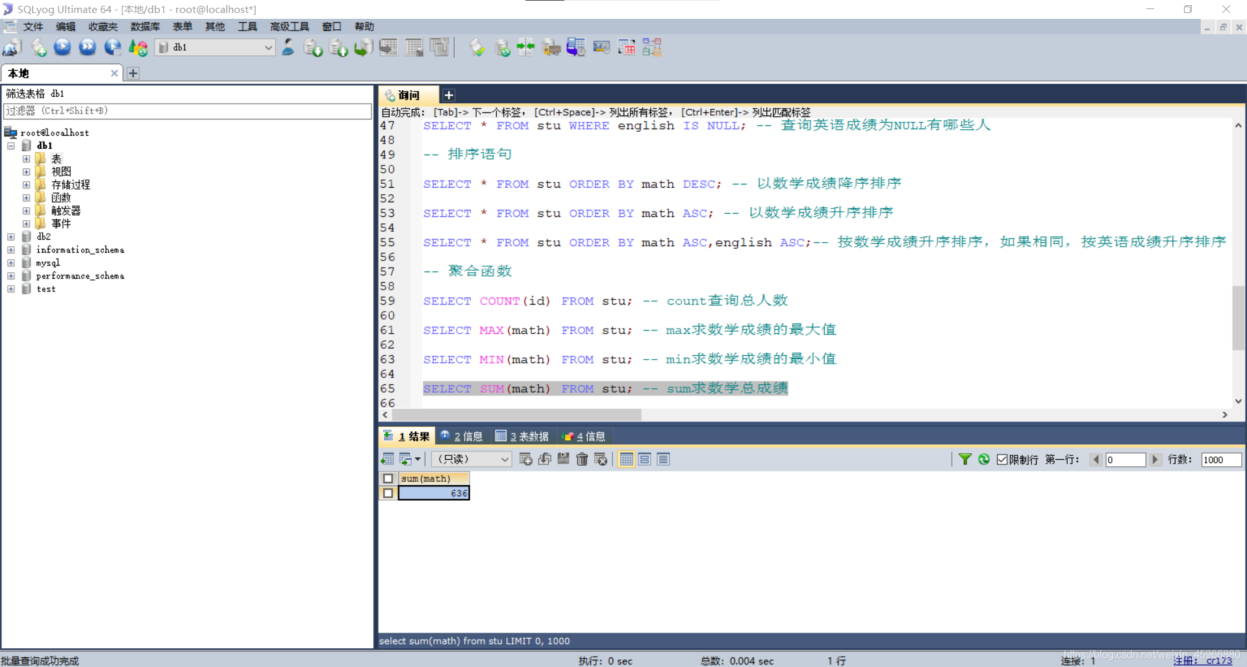
Task: Tick the select-all checkbox beside sum(math) header
Action: pos(388,479)
